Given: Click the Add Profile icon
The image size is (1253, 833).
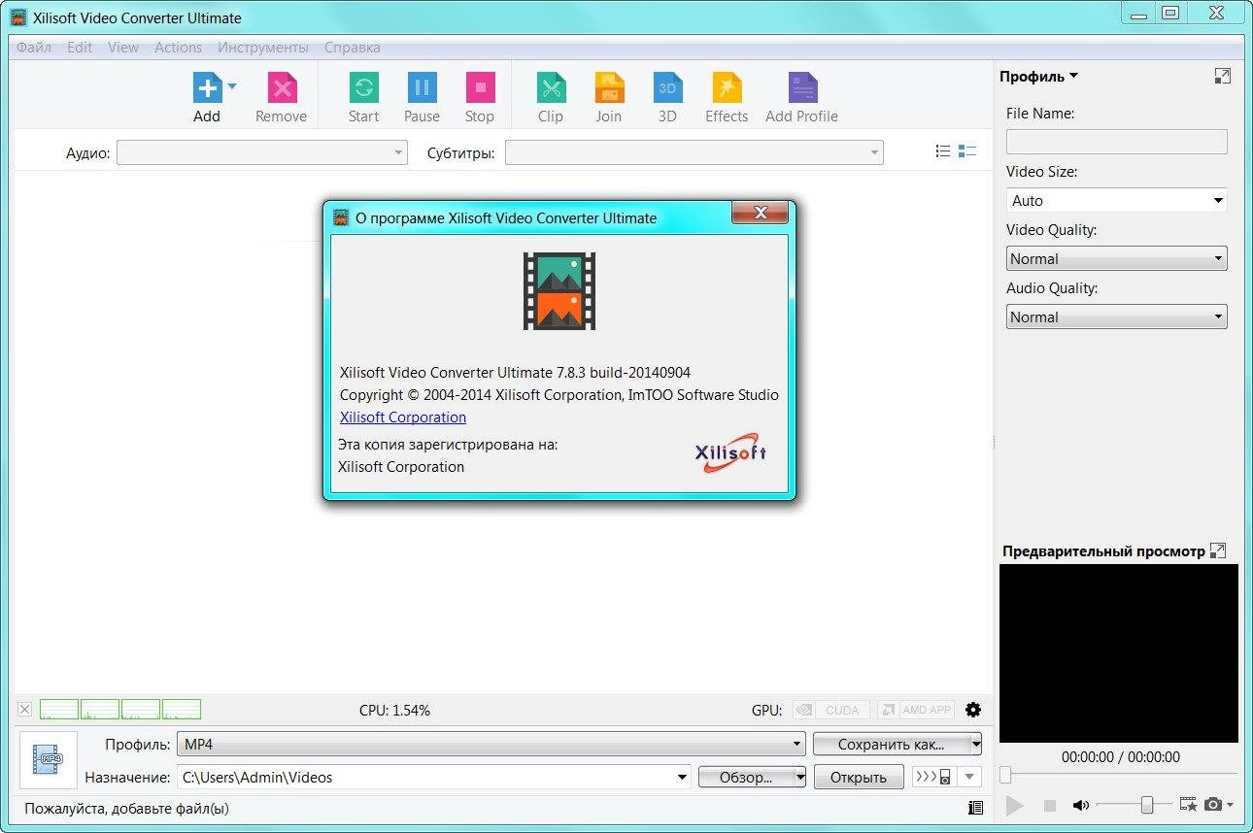Looking at the screenshot, I should [x=802, y=88].
